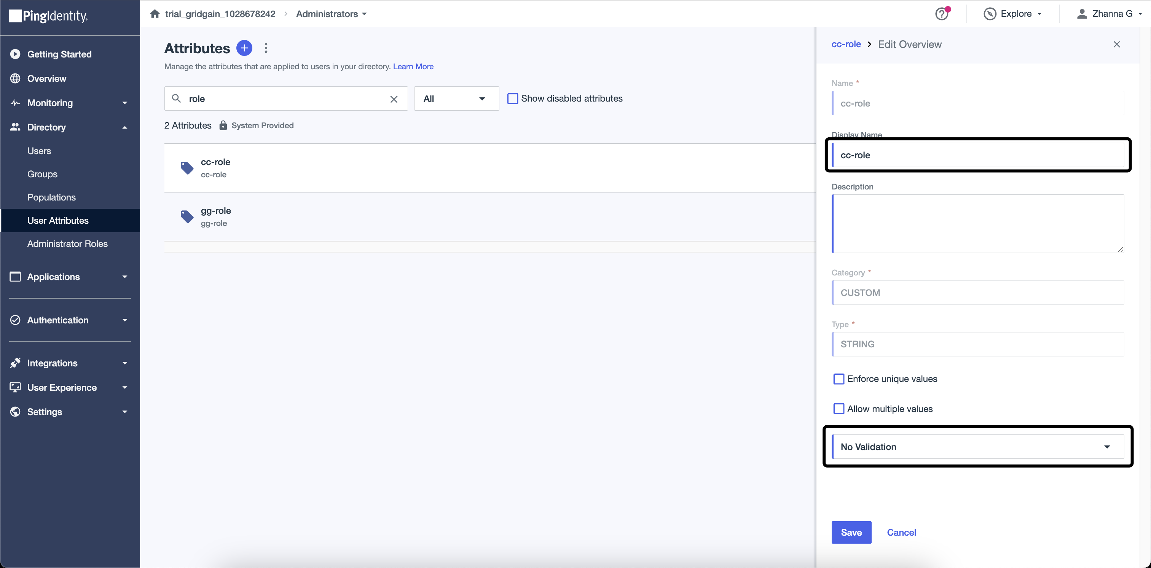Click the home icon in breadcrumb

pyautogui.click(x=155, y=14)
